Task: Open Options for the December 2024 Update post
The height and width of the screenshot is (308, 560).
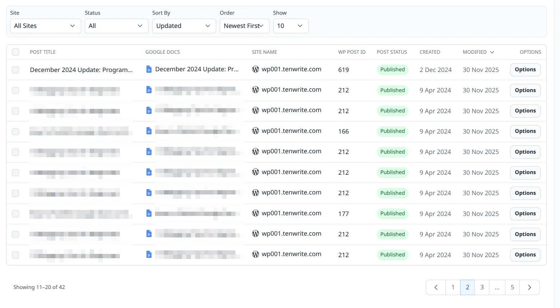Action: pyautogui.click(x=525, y=69)
